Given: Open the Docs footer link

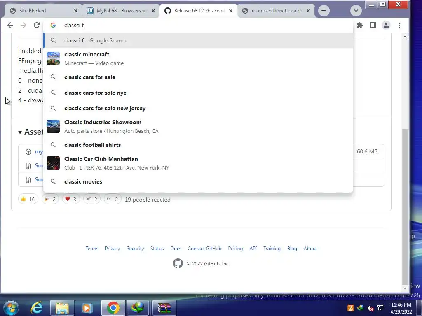Looking at the screenshot, I should pyautogui.click(x=176, y=249).
